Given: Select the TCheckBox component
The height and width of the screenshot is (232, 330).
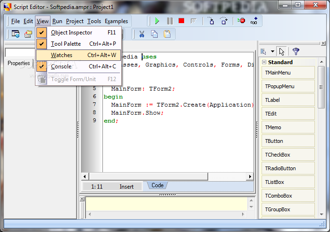Looking at the screenshot, I should pyautogui.click(x=288, y=155).
